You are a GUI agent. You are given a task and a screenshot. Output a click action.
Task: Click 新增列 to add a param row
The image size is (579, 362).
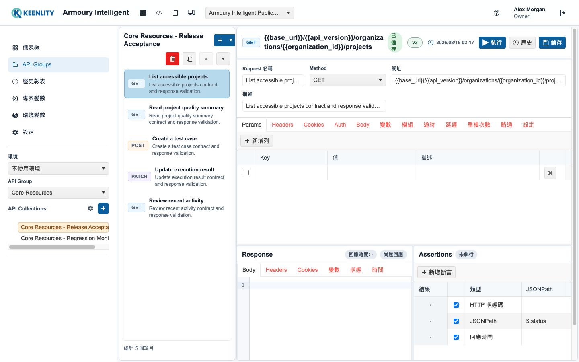pyautogui.click(x=257, y=141)
